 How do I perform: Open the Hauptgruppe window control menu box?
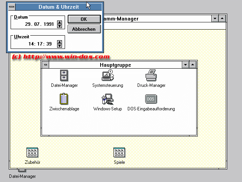click(x=45, y=65)
